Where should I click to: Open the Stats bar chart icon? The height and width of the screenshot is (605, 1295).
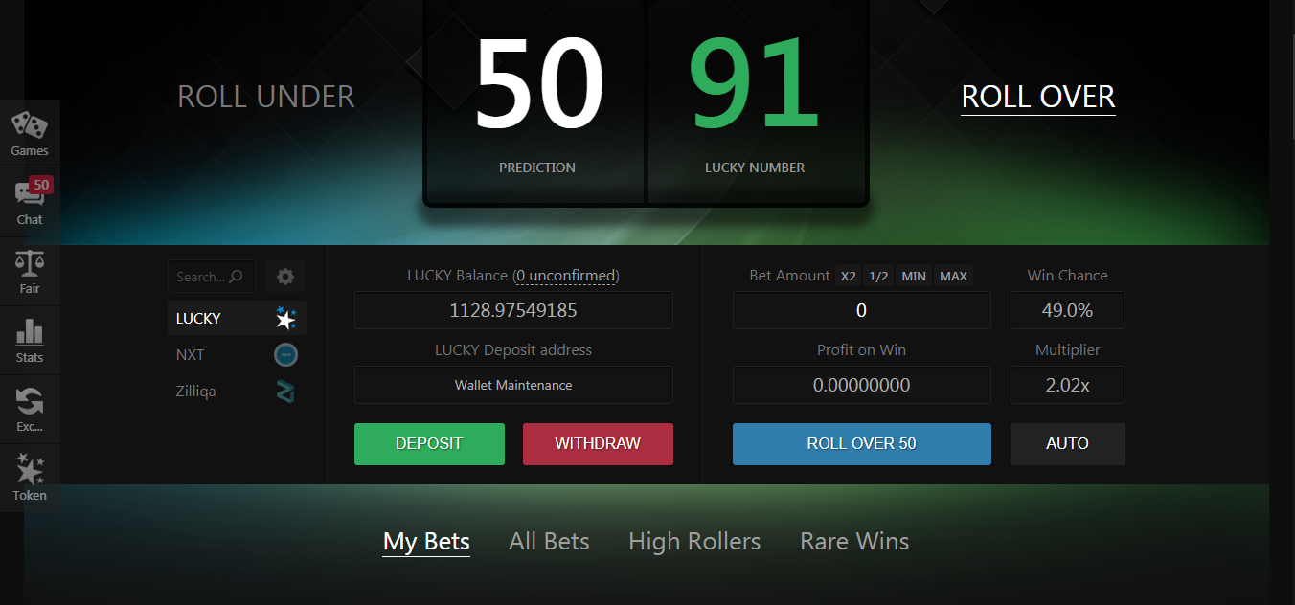30,332
